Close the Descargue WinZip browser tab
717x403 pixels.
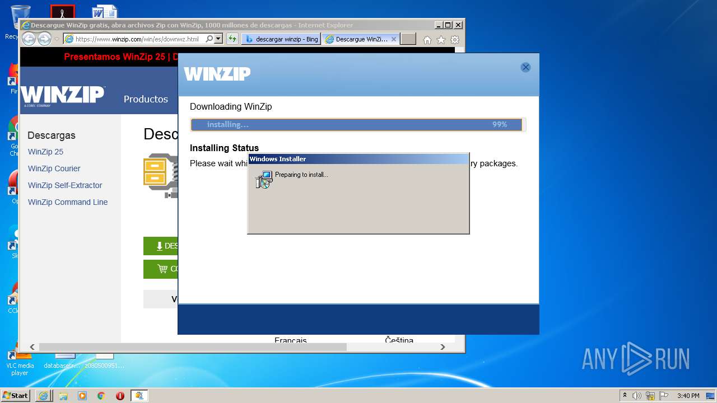[394, 39]
